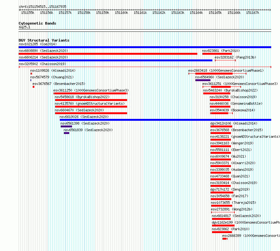Click nsv6606214 (Sedlazeck2020) label
Image resolution: width=280 pixels, height=251 pixels.
pyautogui.click(x=43, y=57)
